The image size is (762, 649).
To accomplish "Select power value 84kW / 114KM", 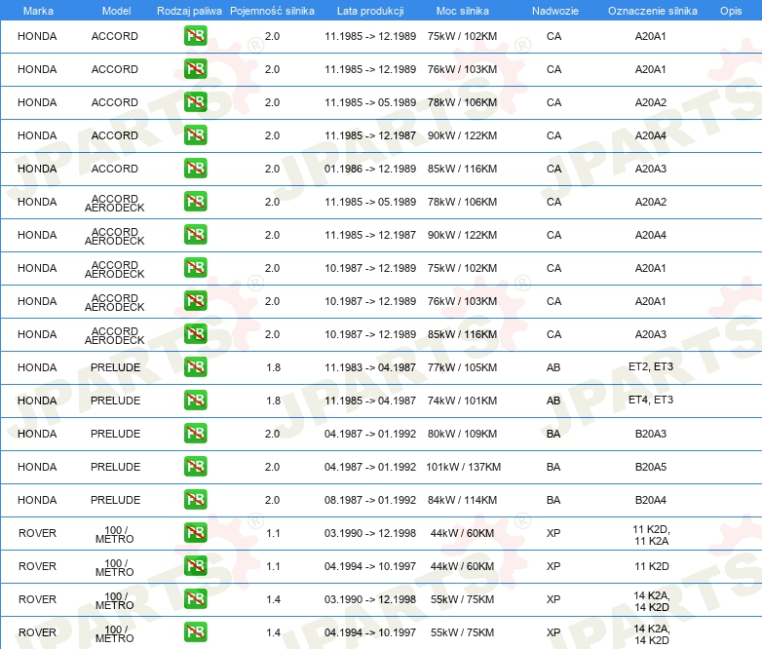I will point(462,500).
